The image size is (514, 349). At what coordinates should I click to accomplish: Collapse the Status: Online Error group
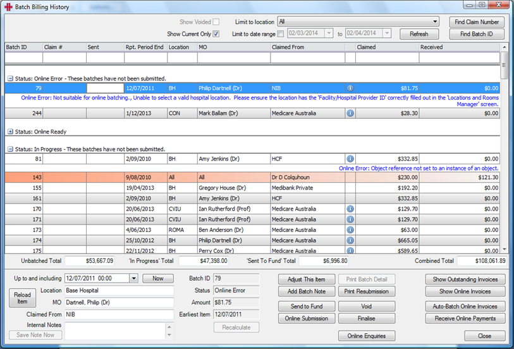click(x=10, y=78)
